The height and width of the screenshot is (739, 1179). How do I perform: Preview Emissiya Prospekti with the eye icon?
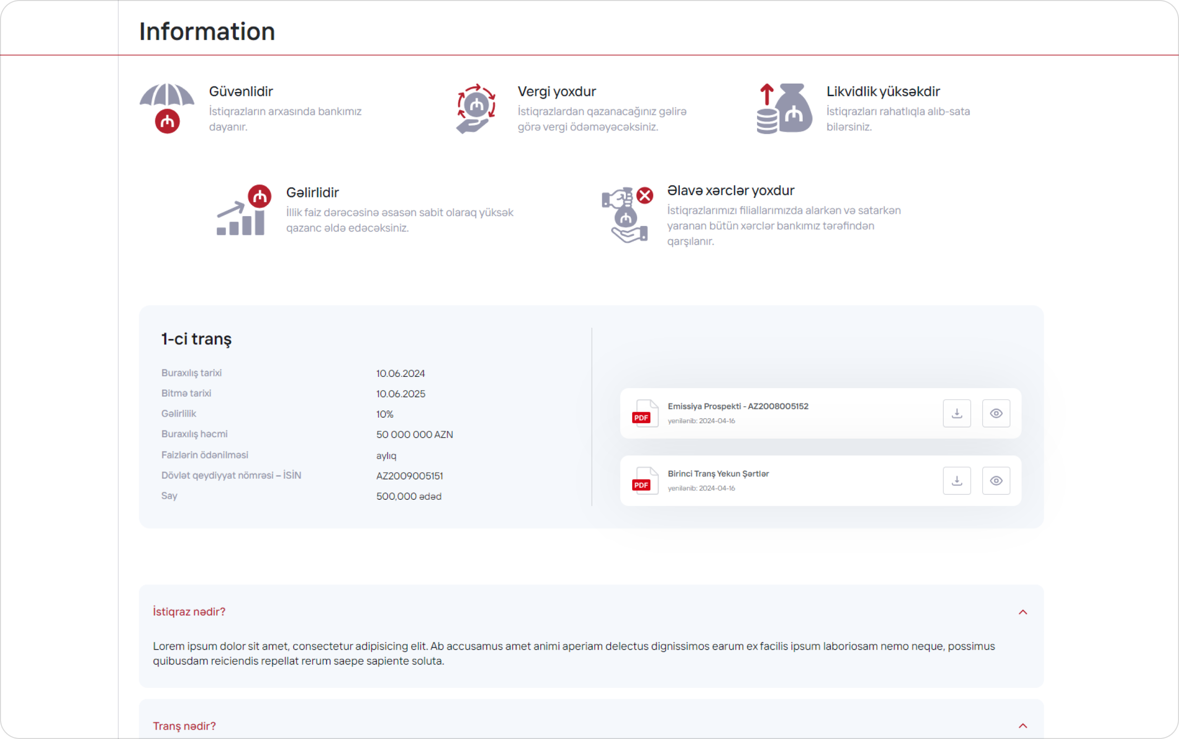tap(996, 413)
